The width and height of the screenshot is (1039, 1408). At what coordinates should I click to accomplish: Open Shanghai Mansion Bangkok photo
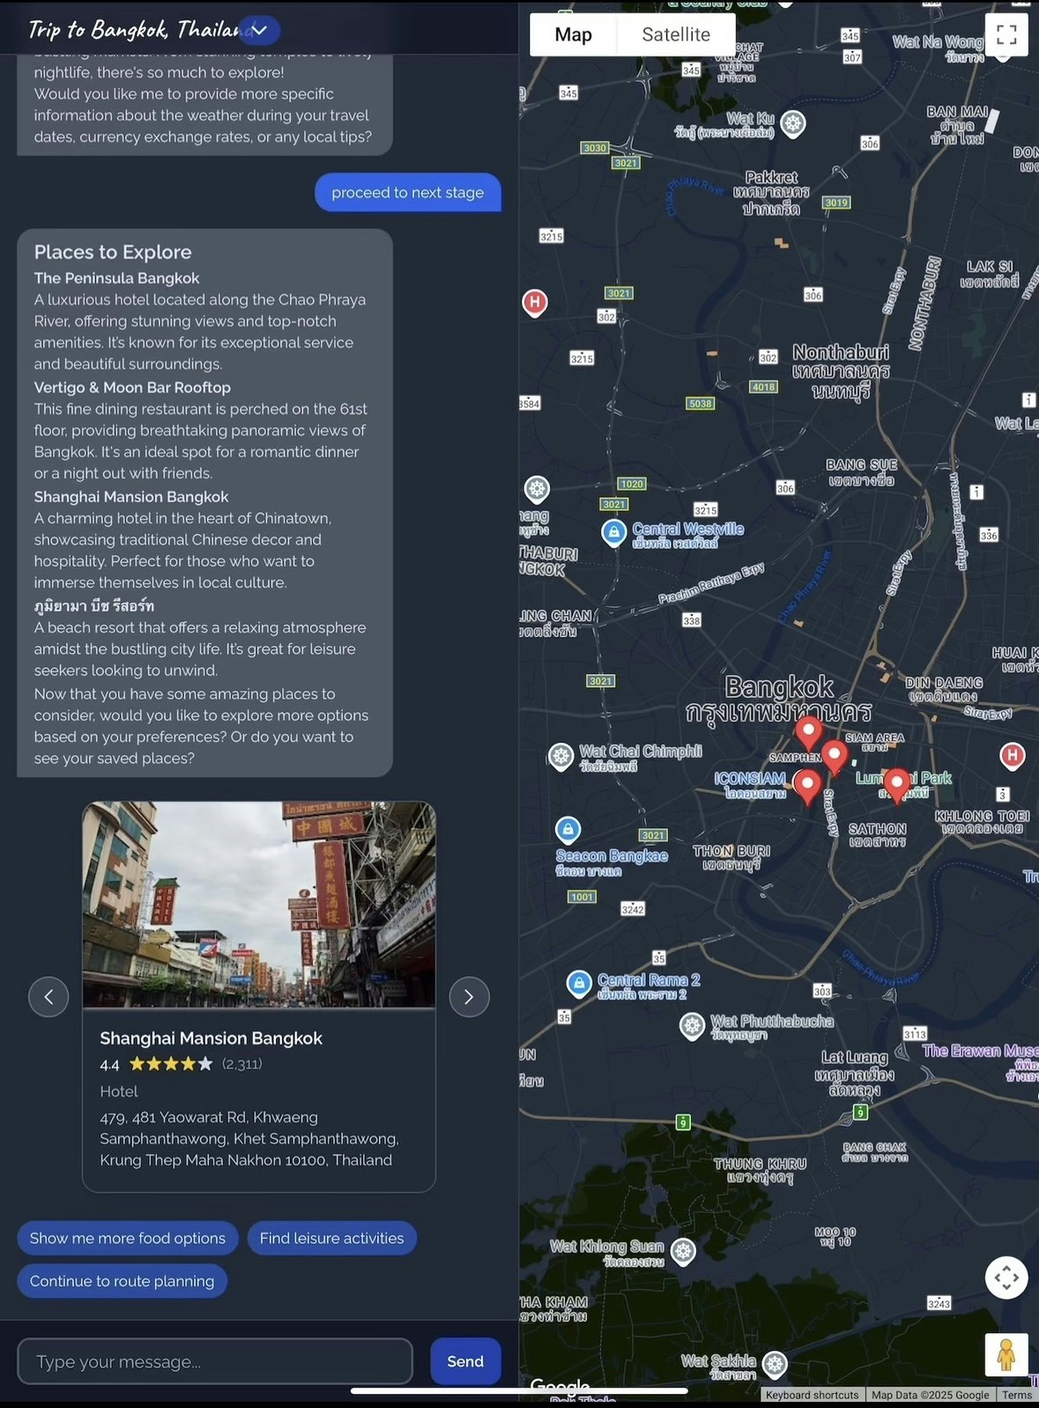click(x=259, y=904)
